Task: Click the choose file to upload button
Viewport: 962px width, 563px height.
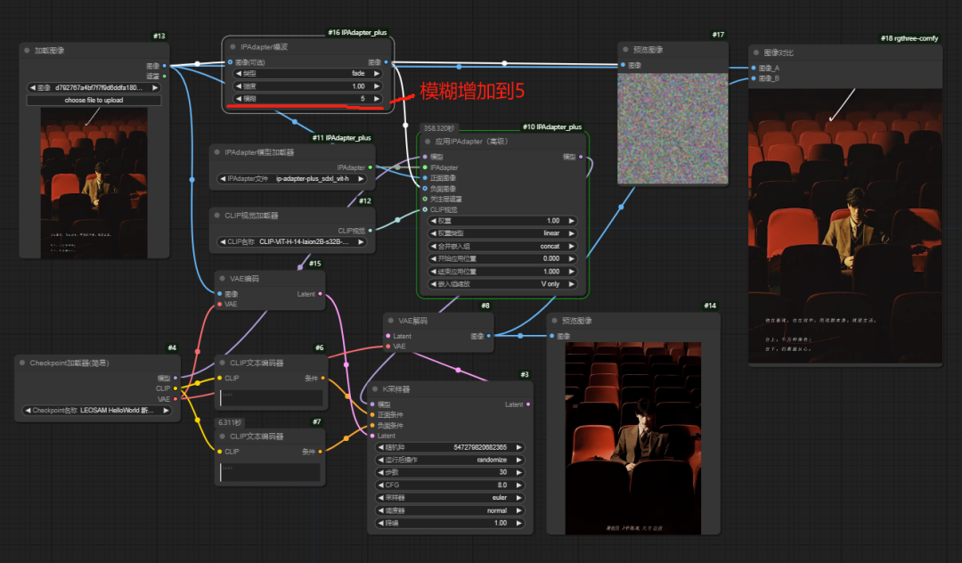Action: (94, 100)
